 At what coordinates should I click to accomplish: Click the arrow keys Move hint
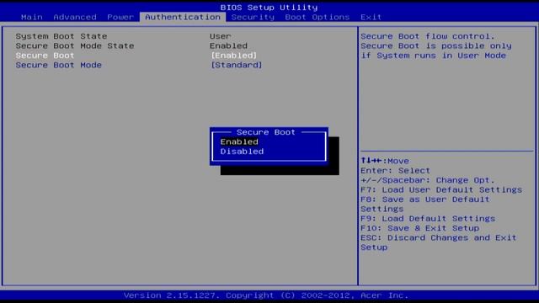click(385, 161)
